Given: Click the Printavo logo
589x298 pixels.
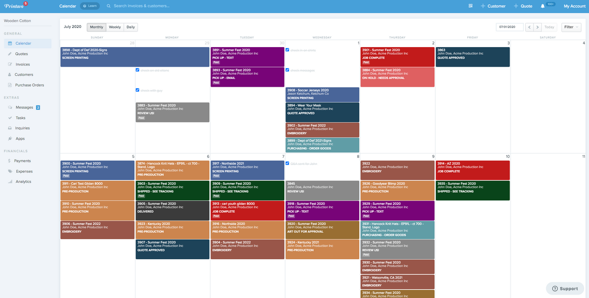Looking at the screenshot, I should (x=14, y=6).
